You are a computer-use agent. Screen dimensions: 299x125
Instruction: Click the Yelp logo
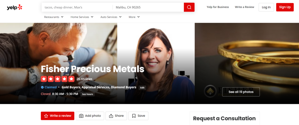pyautogui.click(x=15, y=7)
